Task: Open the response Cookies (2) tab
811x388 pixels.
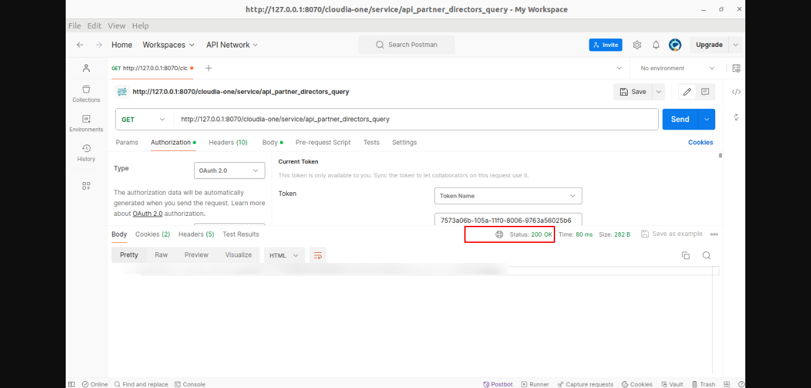Action: click(153, 235)
